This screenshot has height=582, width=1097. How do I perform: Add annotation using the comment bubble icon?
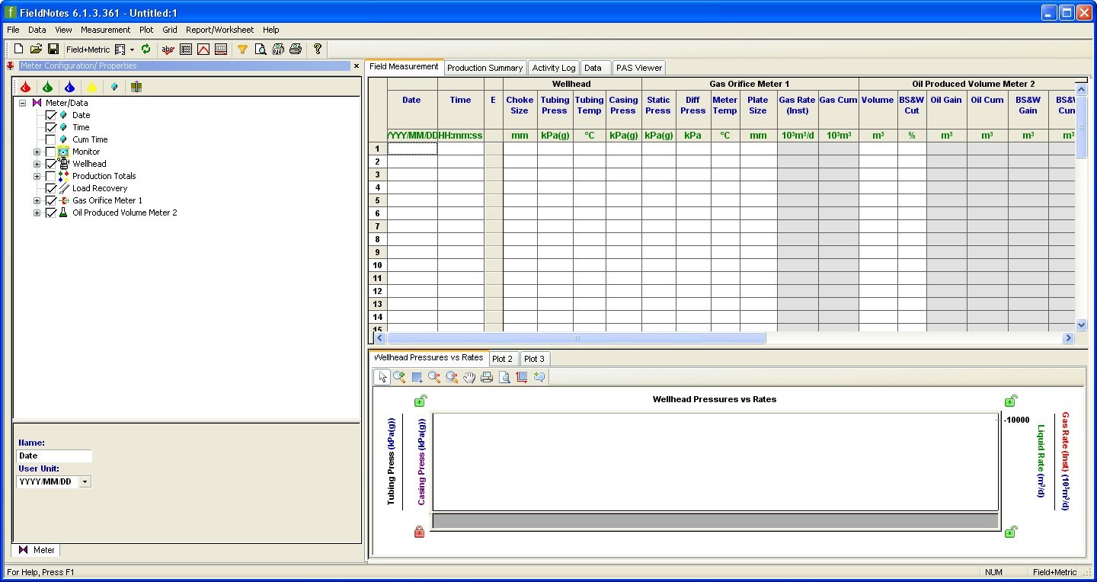tap(539, 377)
